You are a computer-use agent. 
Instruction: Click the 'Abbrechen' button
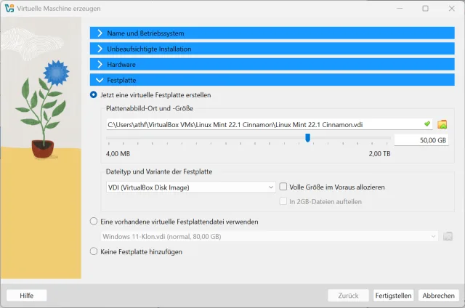click(x=439, y=296)
